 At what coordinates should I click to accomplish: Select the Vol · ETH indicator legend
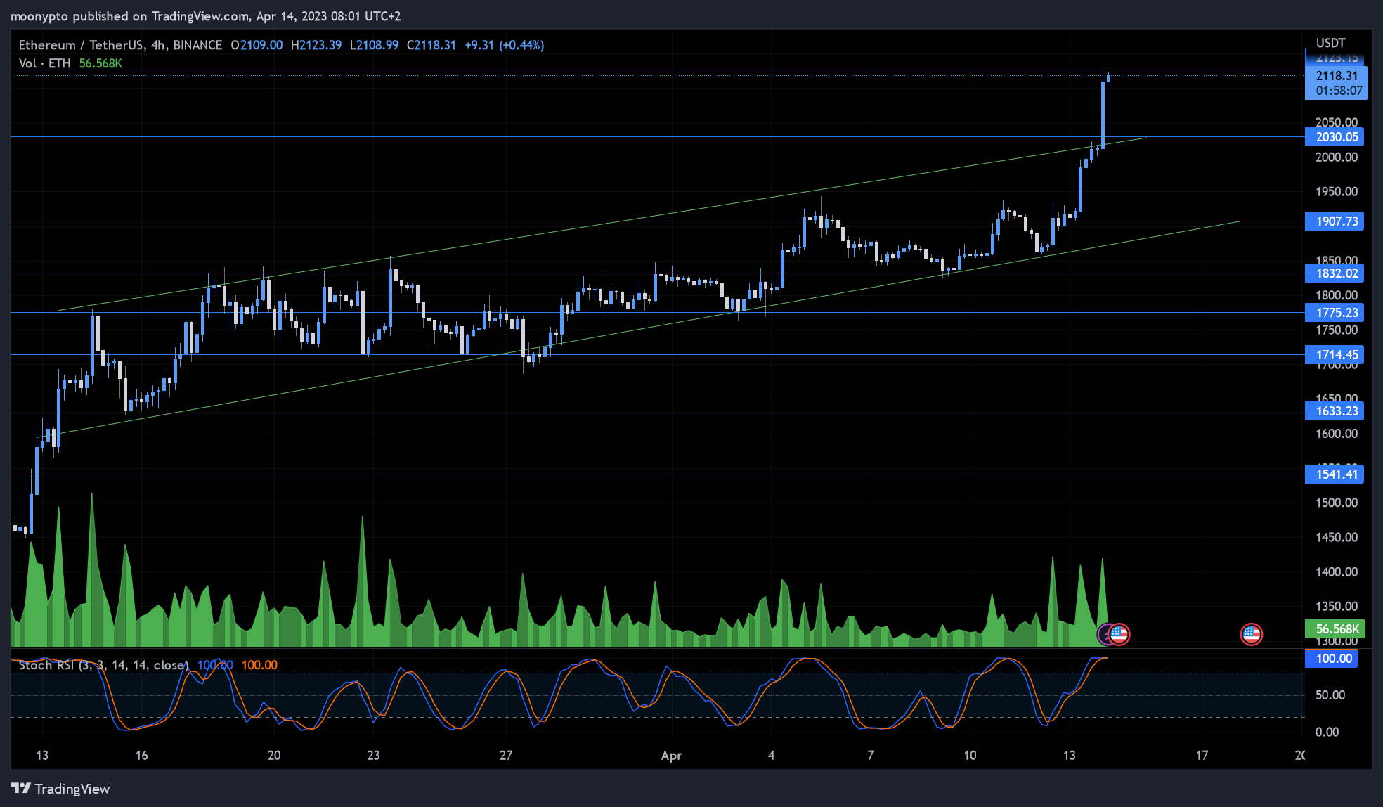44,63
